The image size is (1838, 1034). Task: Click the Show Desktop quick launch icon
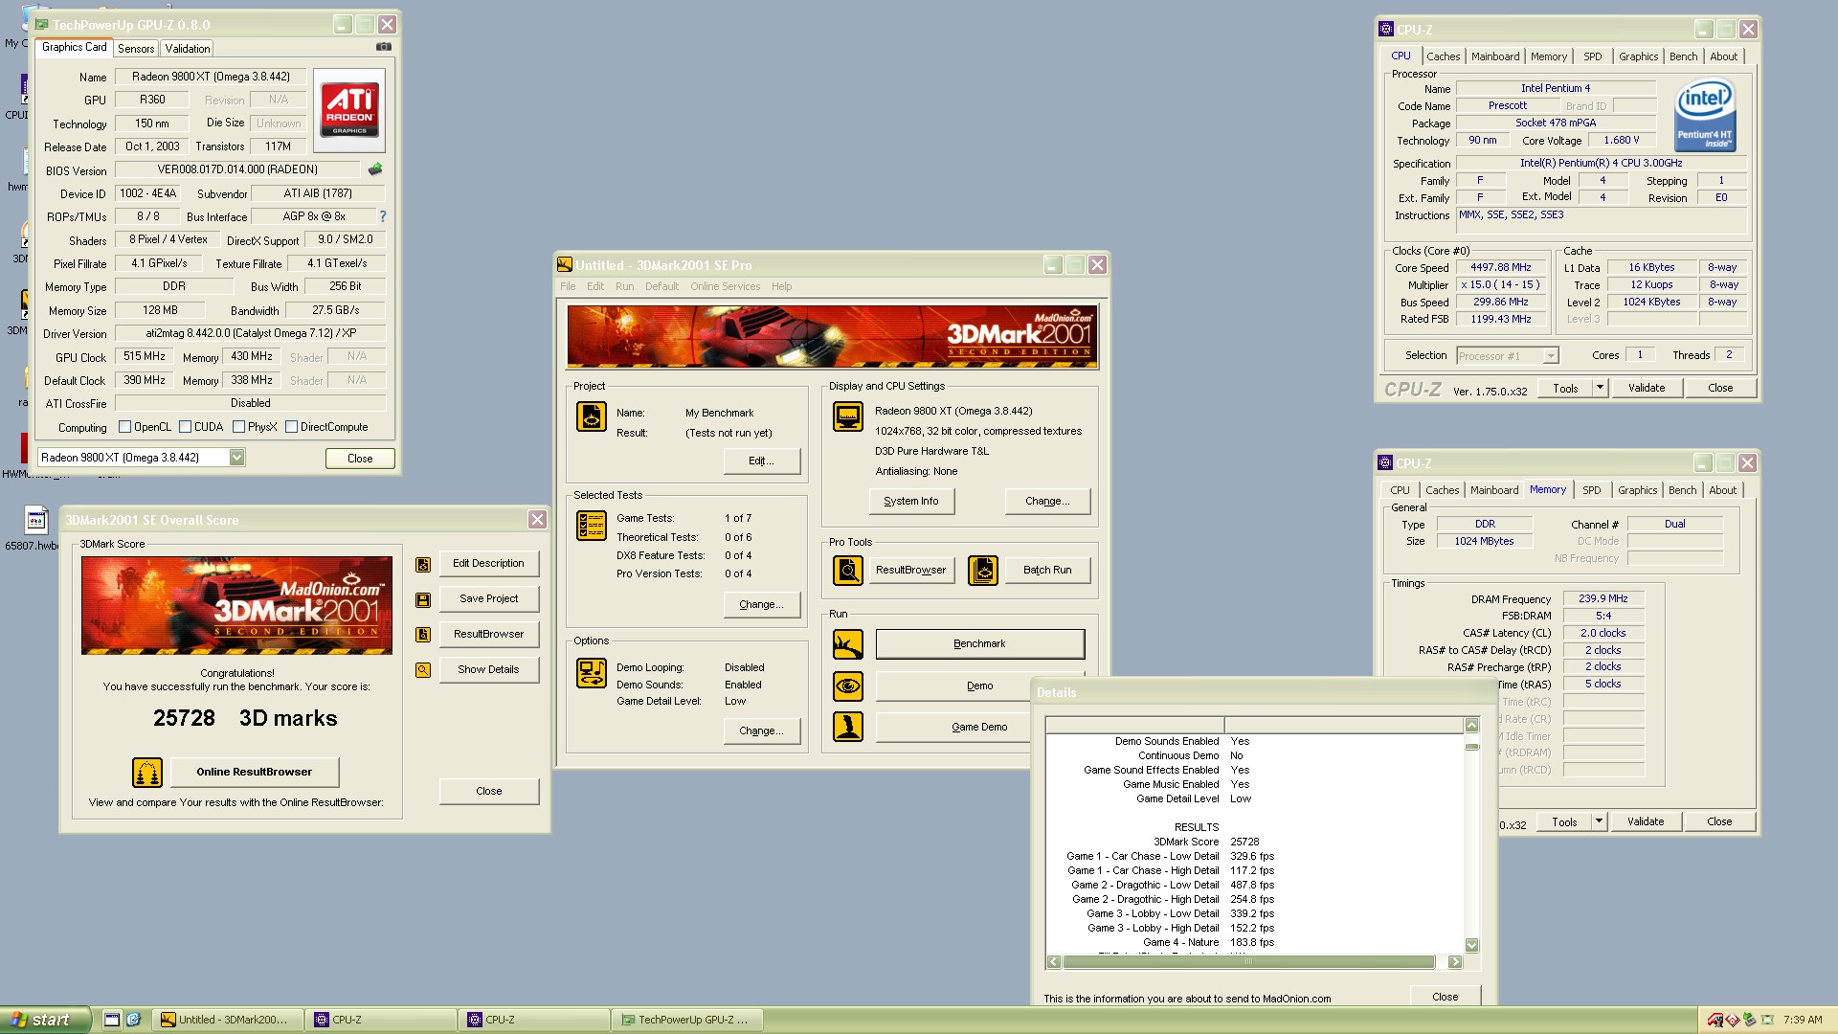[x=112, y=1020]
